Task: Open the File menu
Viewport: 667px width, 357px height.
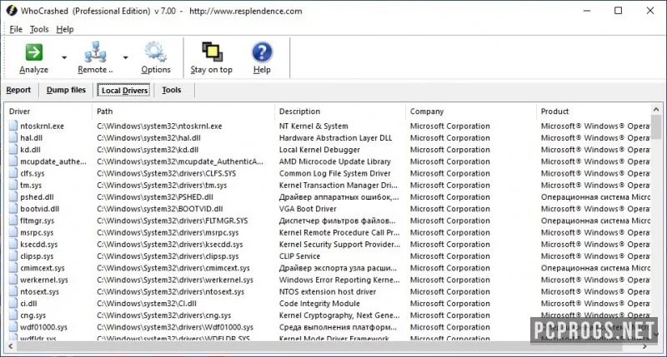Action: pos(16,29)
